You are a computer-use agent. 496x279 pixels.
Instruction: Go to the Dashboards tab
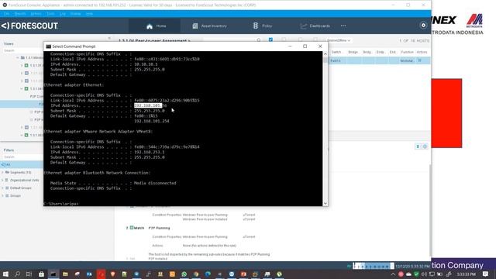pyautogui.click(x=315, y=26)
